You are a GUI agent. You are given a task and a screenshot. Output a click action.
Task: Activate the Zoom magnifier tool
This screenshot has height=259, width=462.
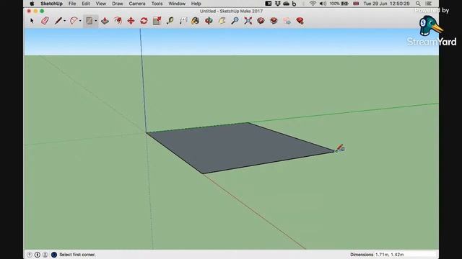(235, 21)
